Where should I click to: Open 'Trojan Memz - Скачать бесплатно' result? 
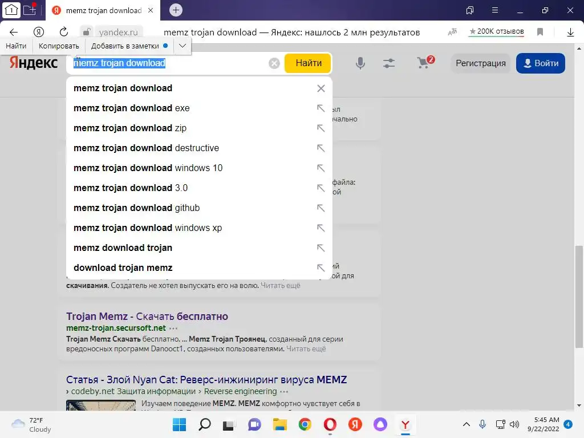[x=147, y=316]
